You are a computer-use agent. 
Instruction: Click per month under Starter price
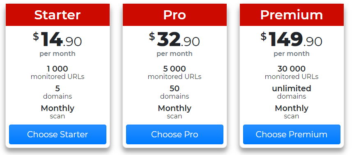click(x=57, y=54)
